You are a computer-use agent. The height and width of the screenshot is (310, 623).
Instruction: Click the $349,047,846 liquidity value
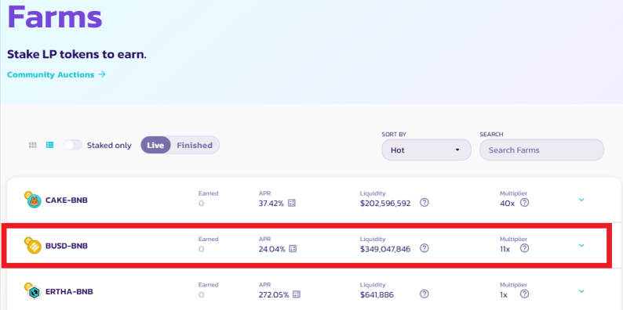[x=385, y=249]
